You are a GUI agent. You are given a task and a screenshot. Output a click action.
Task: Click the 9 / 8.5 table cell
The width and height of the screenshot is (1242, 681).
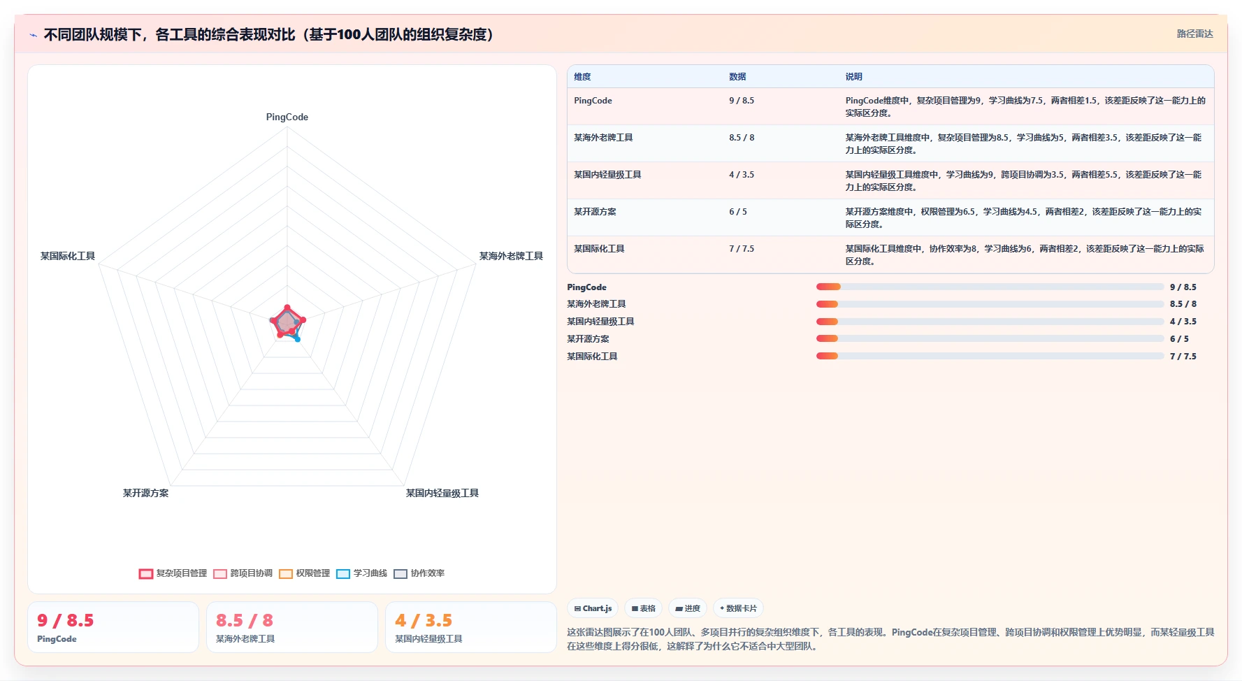tap(742, 101)
